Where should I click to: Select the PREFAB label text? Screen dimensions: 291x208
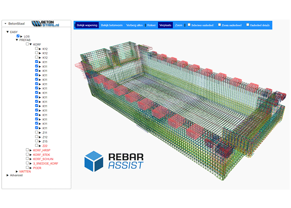[25, 40]
